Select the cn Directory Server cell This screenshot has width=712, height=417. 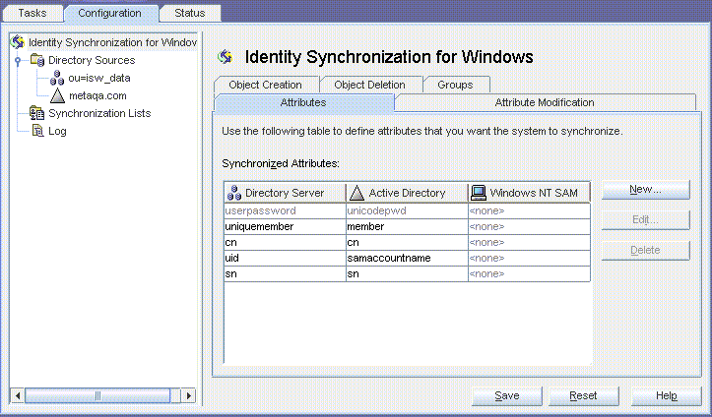click(285, 243)
